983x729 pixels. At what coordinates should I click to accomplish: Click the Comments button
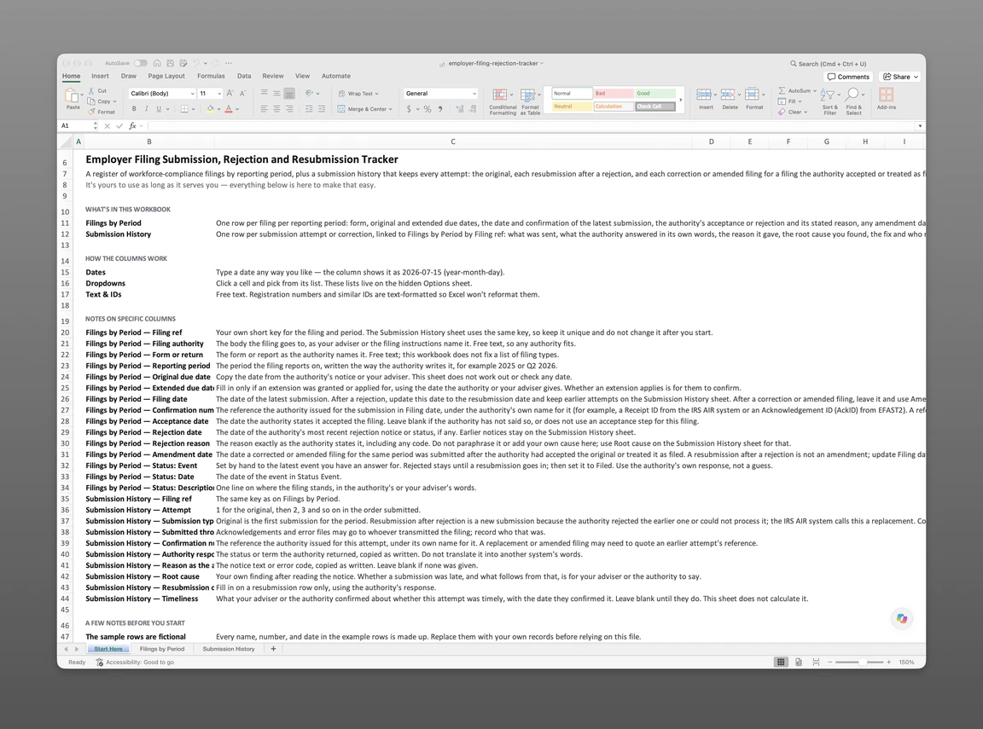(849, 77)
